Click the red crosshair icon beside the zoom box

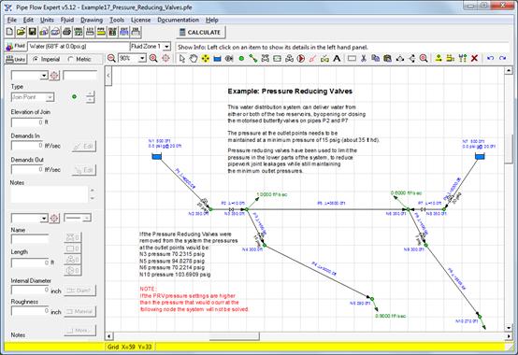[x=165, y=59]
